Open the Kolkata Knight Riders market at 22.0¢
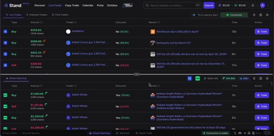The height and width of the screenshot is (136, 274). [x=189, y=106]
